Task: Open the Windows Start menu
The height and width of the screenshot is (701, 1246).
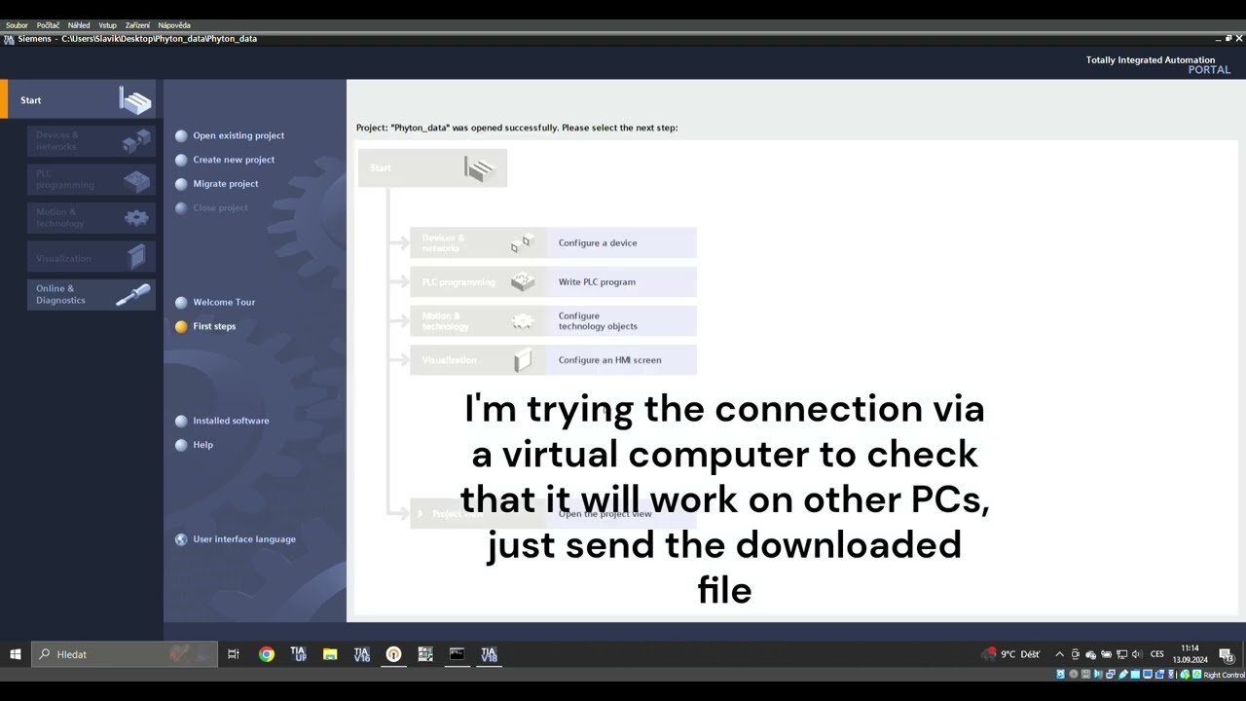Action: 16,654
